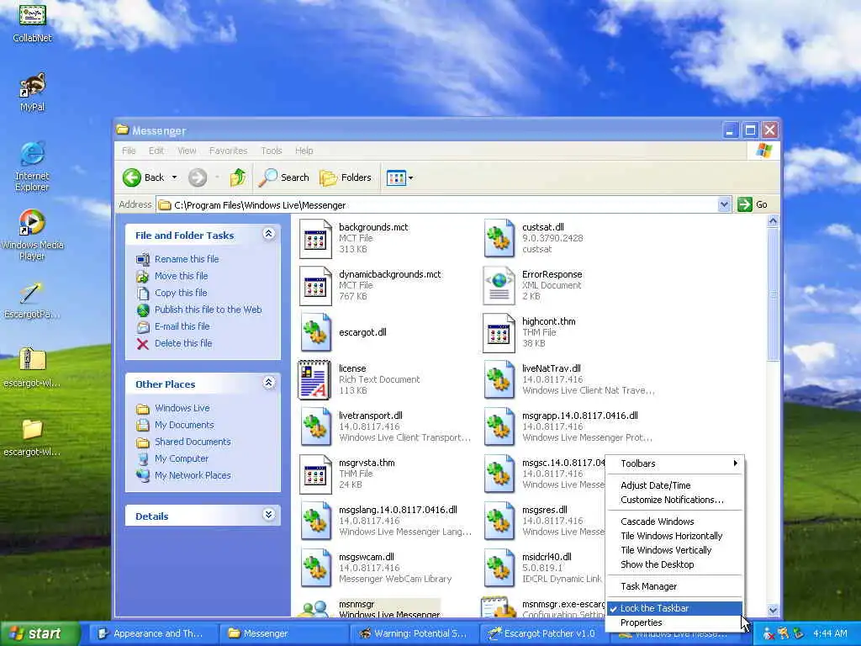Screen dimensions: 861x646
Task: Open the CollabNet desktop icon
Action: tap(32, 22)
